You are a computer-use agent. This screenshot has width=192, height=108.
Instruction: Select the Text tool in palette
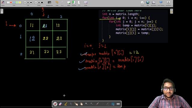click(x=108, y=104)
